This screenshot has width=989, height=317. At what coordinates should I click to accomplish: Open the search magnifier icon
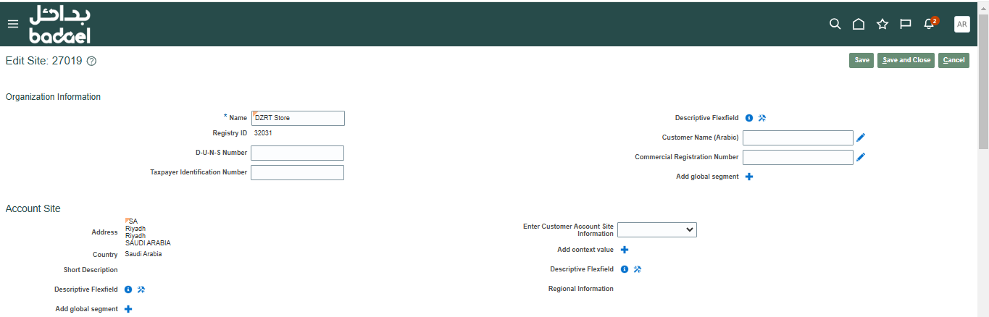tap(835, 24)
